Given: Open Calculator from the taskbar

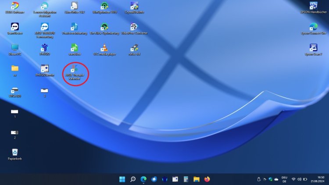Looking at the screenshot, I should coord(186,179).
